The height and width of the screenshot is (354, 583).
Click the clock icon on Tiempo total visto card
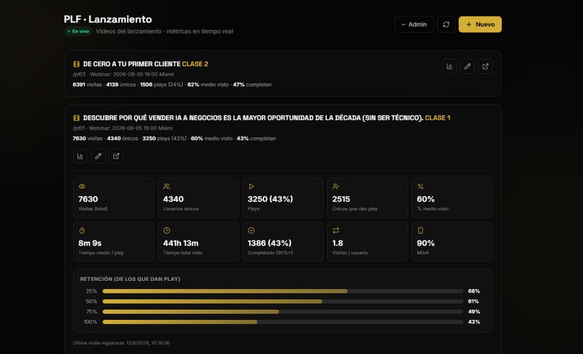(167, 230)
